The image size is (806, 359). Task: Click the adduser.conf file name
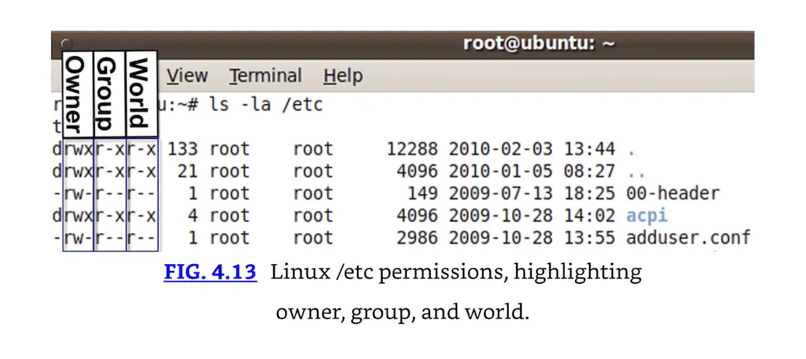pos(687,238)
